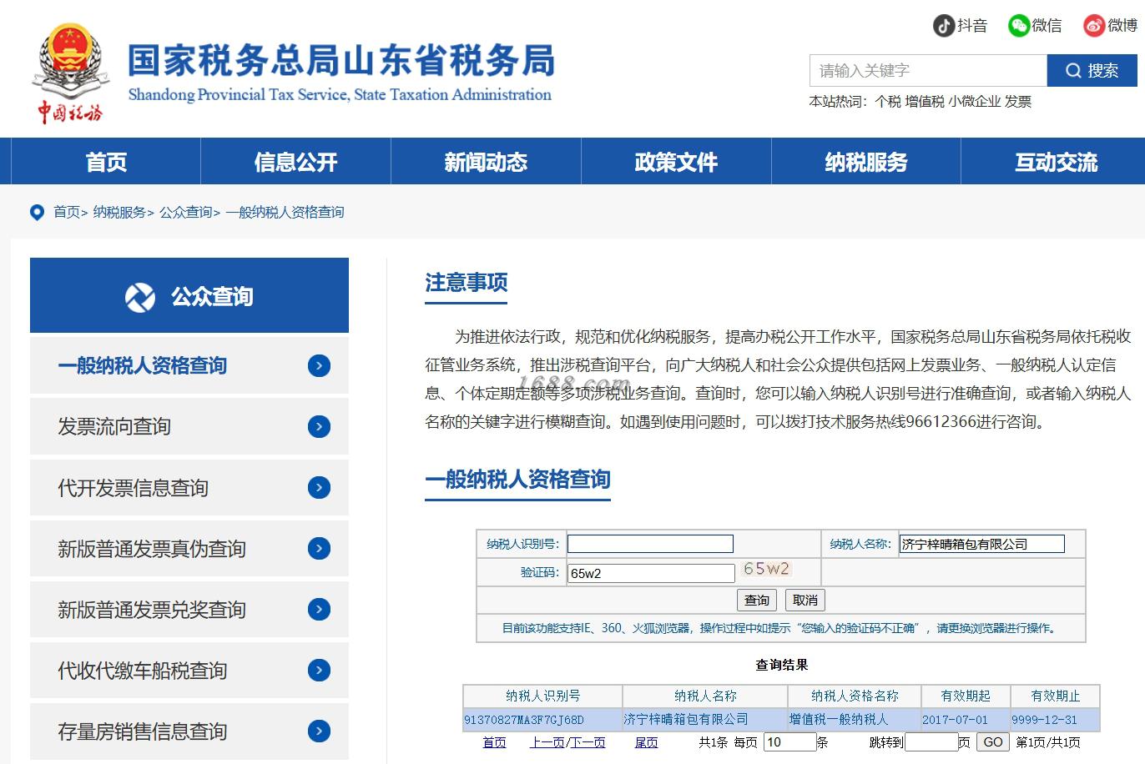This screenshot has height=764, width=1145.
Task: Go to 上一页 previous results page
Action: coord(547,742)
